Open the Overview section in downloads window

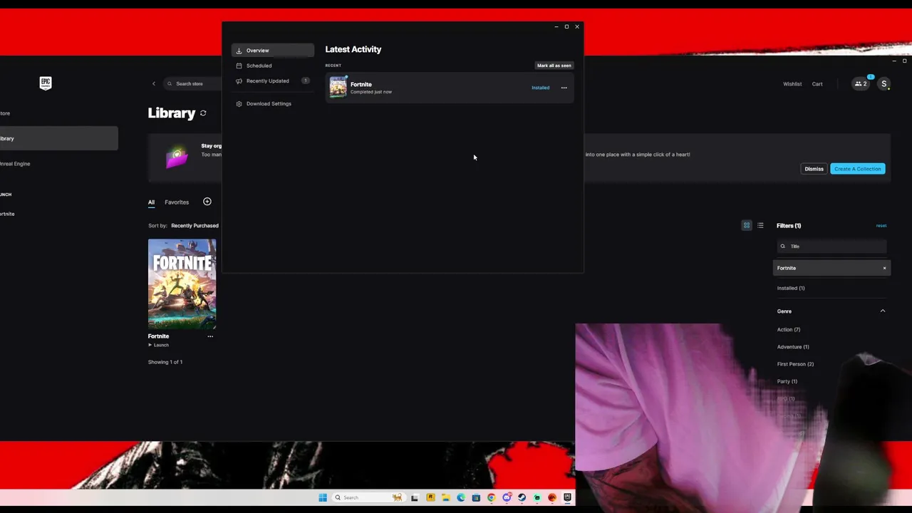coord(272,51)
